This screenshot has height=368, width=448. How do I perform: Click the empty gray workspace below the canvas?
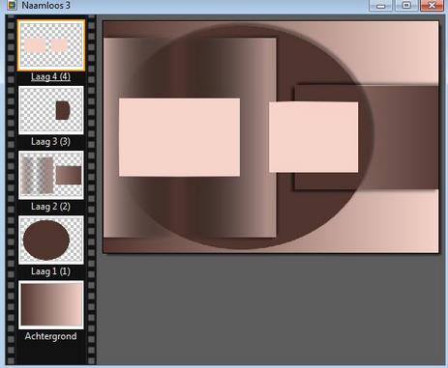[x=271, y=309]
